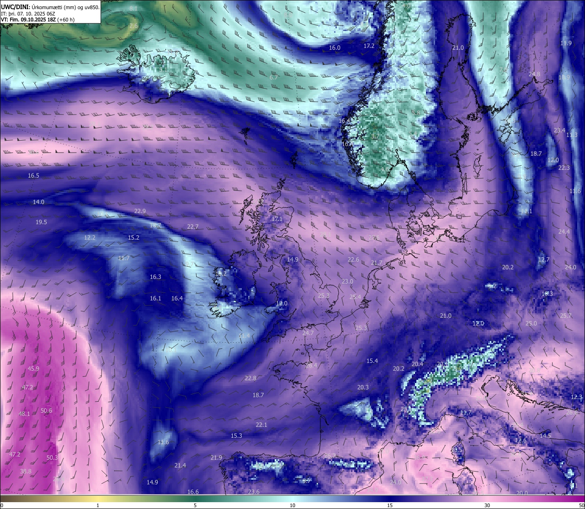Select the 22.9 value label

pyautogui.click(x=140, y=211)
